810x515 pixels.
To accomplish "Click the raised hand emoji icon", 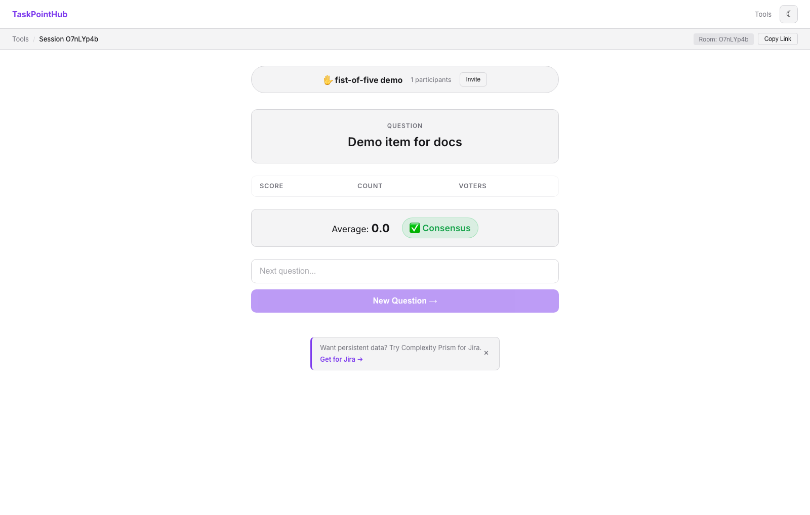I will pyautogui.click(x=328, y=80).
